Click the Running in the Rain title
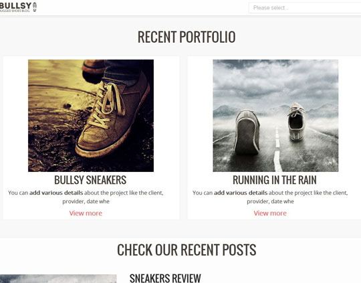The height and width of the screenshot is (283, 361). pos(275,180)
